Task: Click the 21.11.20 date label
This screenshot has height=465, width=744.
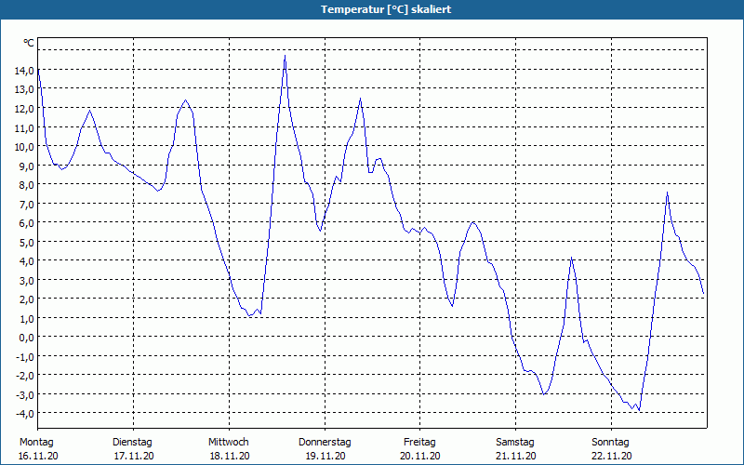Action: pyautogui.click(x=516, y=457)
